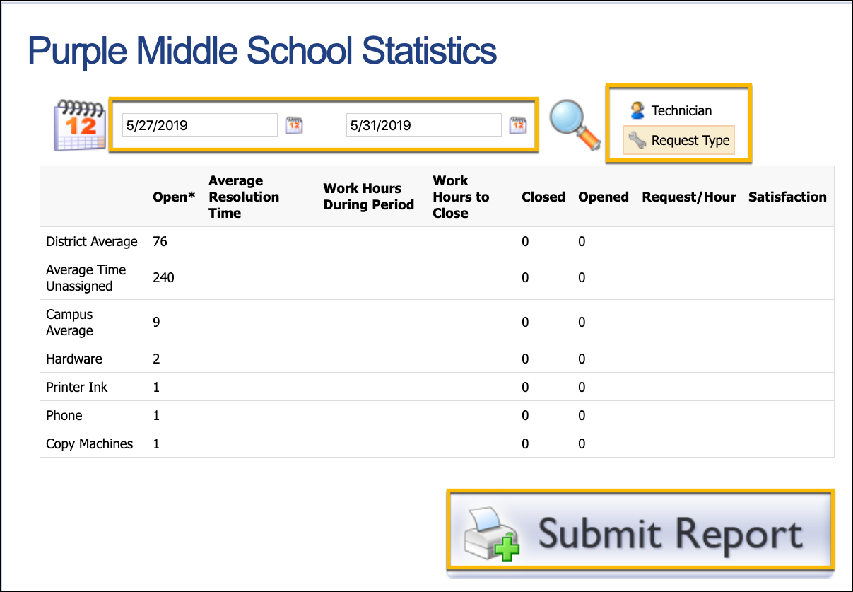
Task: Click the Technician person icon
Action: [x=637, y=110]
